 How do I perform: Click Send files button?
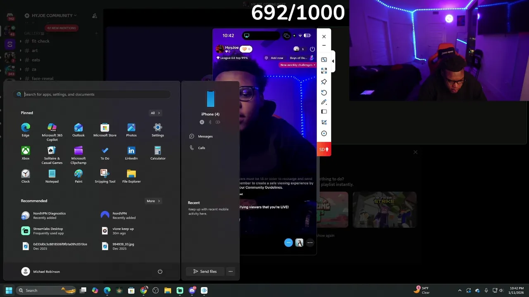coord(205,271)
